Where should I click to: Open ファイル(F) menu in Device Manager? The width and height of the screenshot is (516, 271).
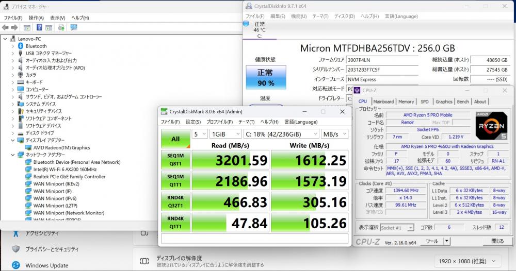click(x=13, y=18)
